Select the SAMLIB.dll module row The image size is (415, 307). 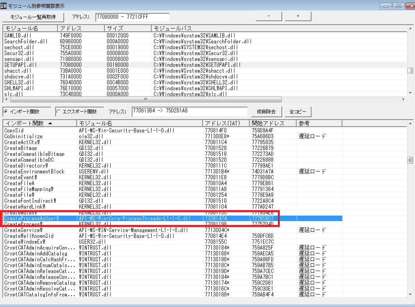[x=205, y=36]
